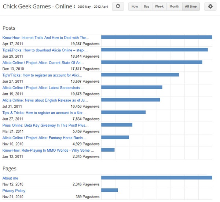
Task: Click the 13,607 Pageviews count
Action: (85, 82)
